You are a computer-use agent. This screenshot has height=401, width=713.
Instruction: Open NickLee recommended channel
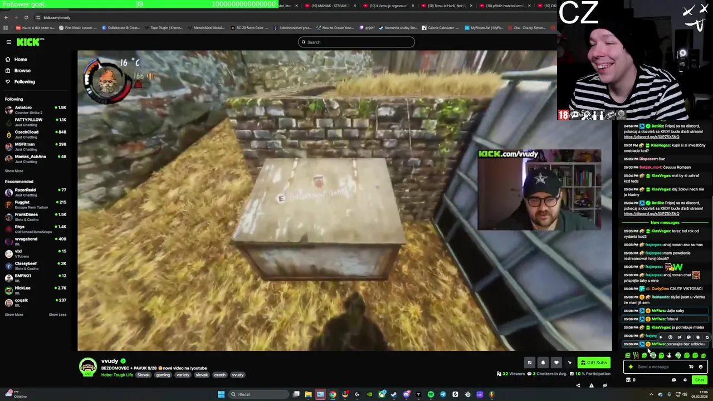36,290
